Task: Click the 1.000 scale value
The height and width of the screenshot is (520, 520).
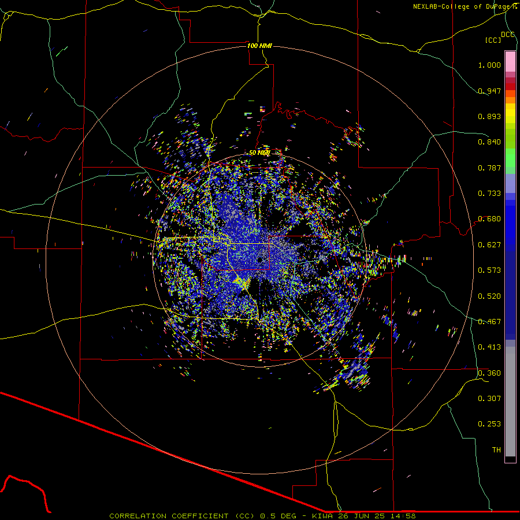Action: click(x=489, y=65)
